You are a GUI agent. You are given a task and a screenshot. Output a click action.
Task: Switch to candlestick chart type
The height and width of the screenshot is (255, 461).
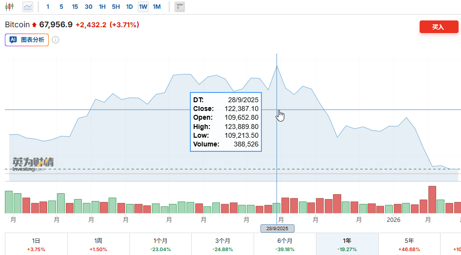[x=9, y=6]
